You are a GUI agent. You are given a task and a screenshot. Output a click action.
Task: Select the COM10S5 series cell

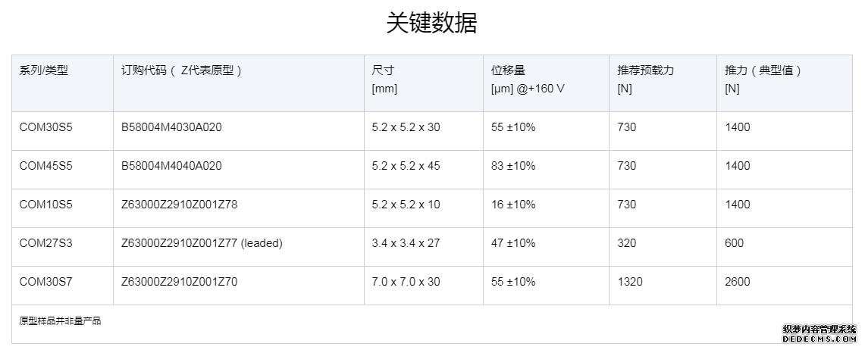pyautogui.click(x=45, y=205)
